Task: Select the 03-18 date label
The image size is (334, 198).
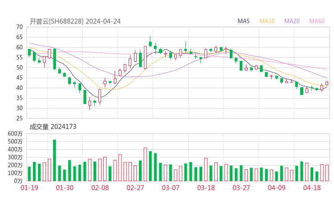Action: [206, 188]
